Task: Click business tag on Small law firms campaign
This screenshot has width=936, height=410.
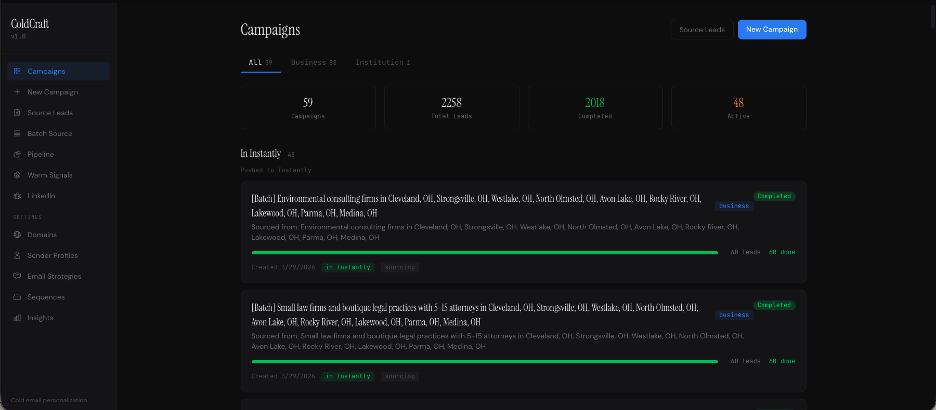Action: 734,315
